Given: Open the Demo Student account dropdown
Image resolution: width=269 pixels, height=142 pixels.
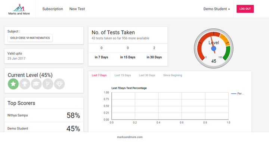Looking at the screenshot, I should [216, 9].
